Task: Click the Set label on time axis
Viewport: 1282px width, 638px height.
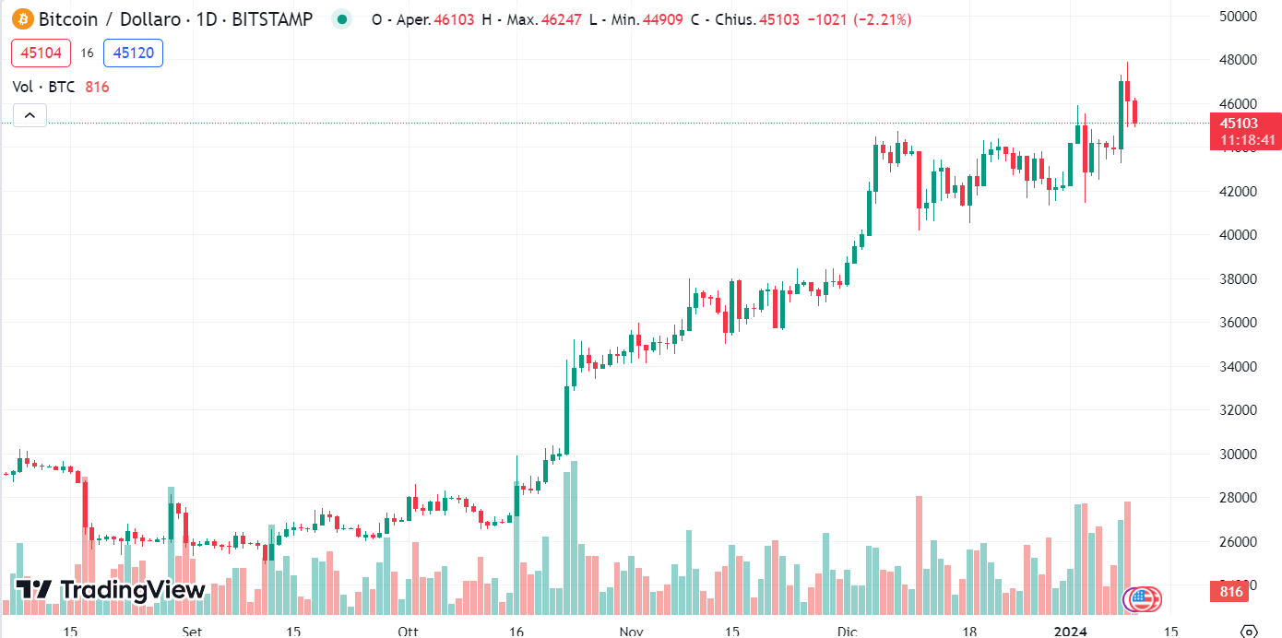Action: (191, 632)
